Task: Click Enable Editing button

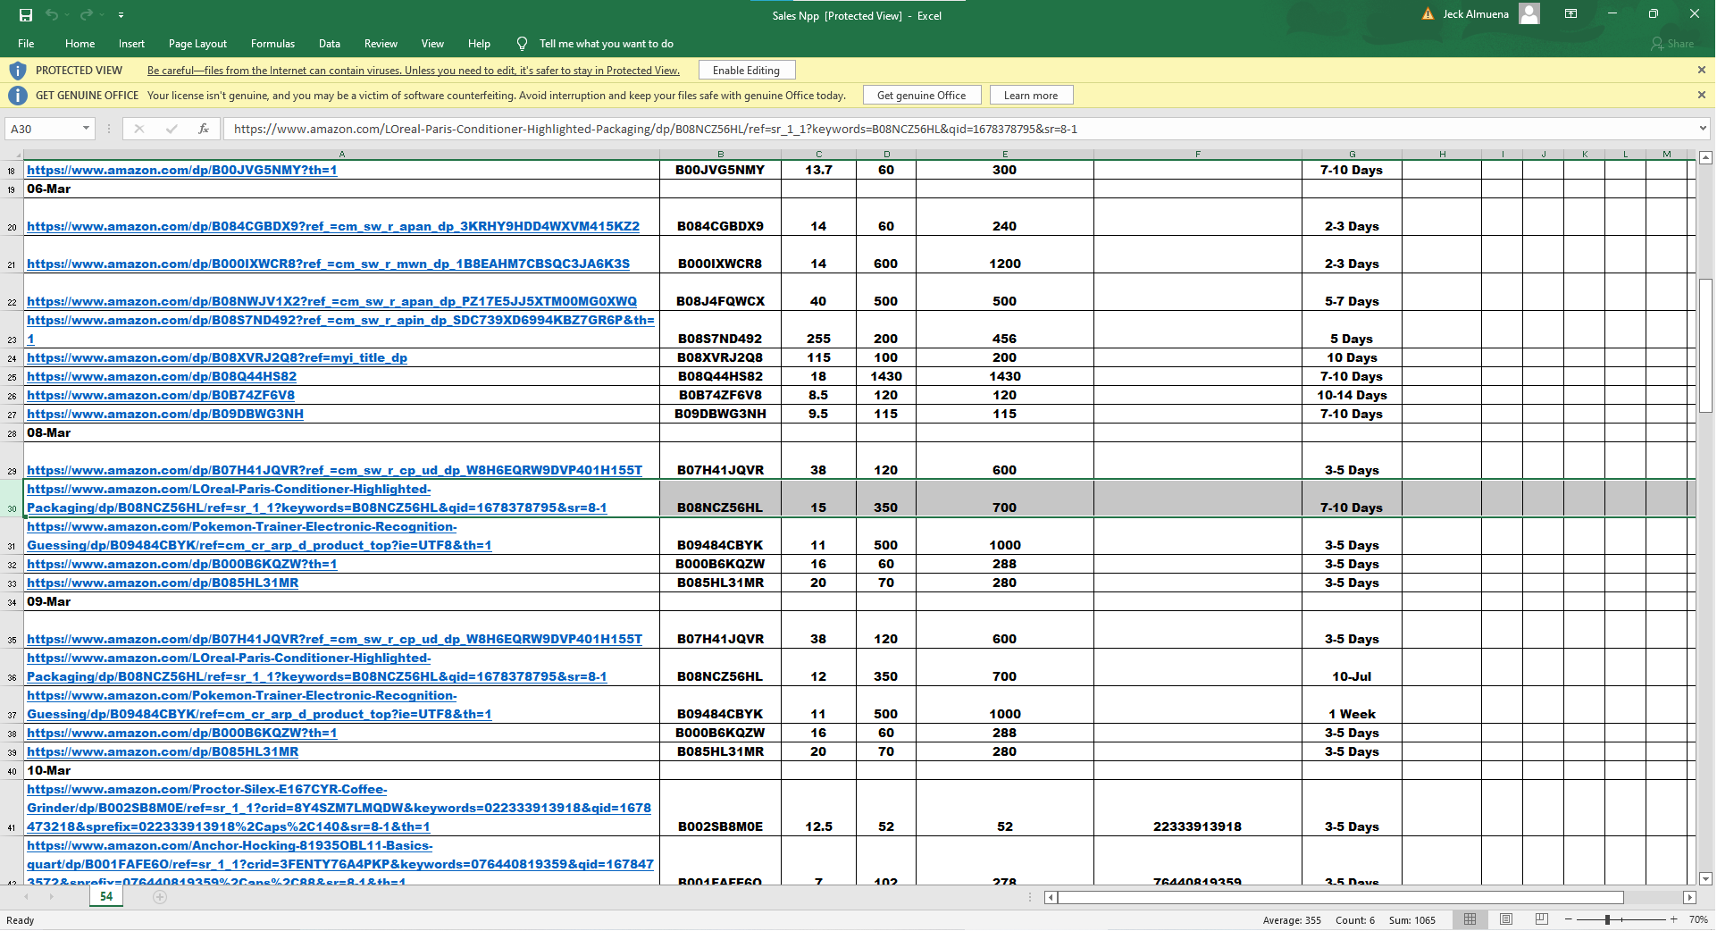Action: 746,71
